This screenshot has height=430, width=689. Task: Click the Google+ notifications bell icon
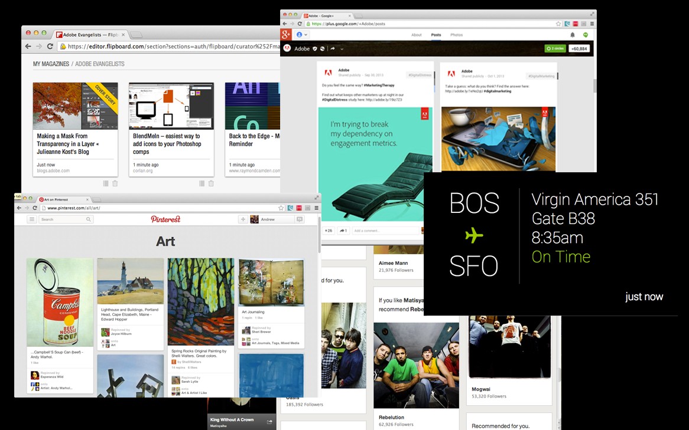click(572, 35)
